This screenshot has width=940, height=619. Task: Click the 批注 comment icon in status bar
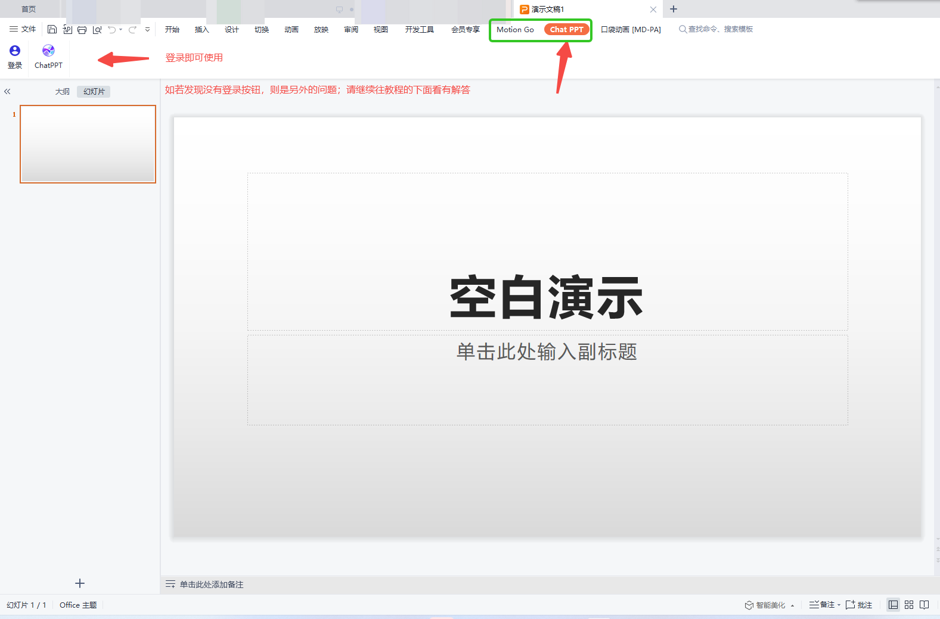[859, 605]
